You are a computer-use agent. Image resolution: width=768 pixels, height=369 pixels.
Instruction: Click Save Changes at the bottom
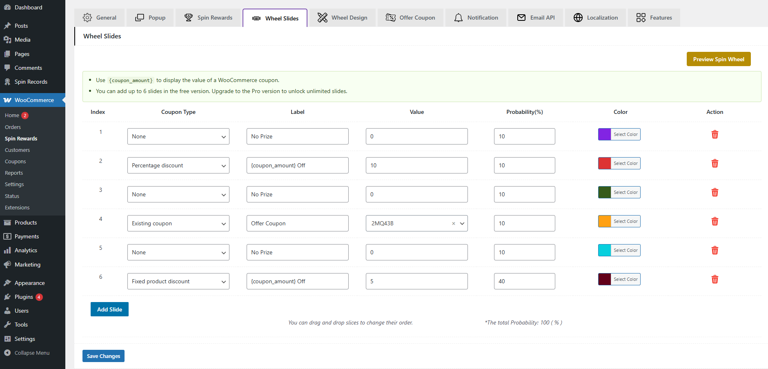[103, 356]
